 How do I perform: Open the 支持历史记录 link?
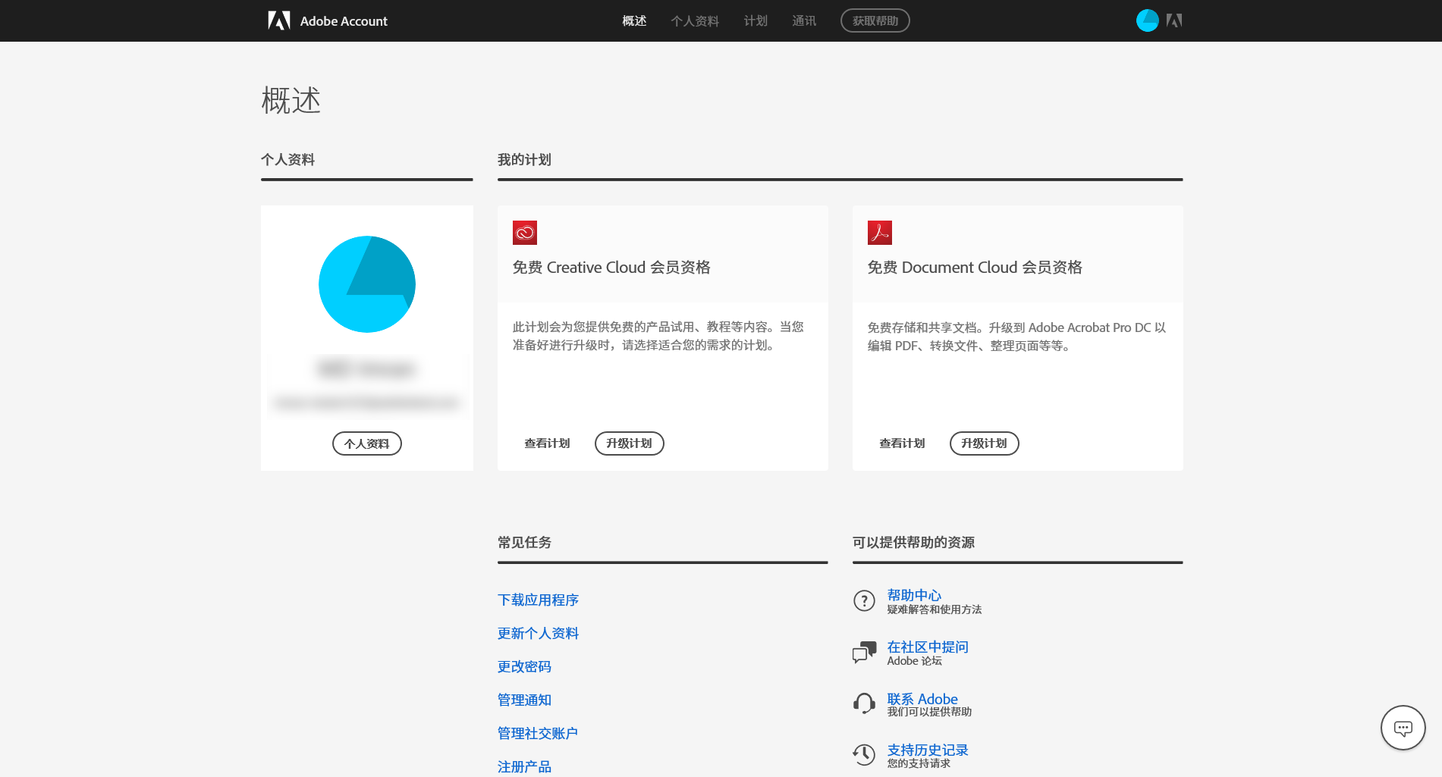(928, 750)
